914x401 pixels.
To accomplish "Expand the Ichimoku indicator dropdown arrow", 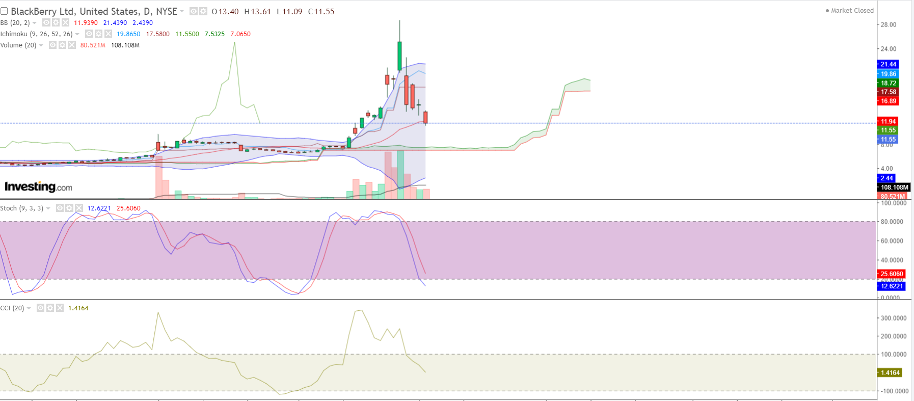I will (77, 34).
